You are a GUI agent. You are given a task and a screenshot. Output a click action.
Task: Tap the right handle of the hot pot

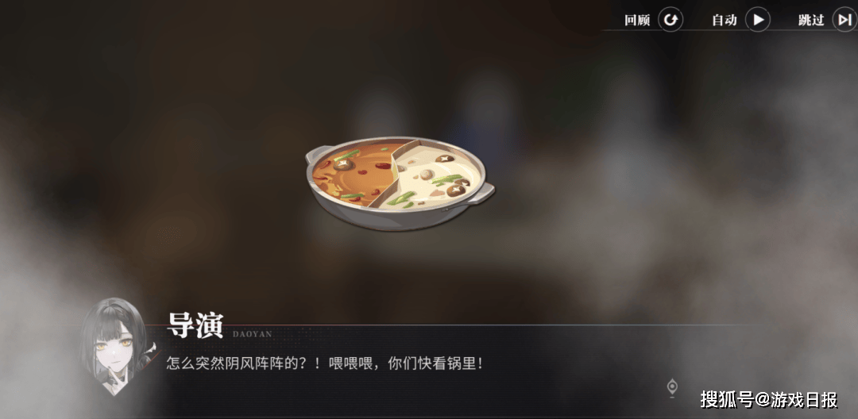(482, 192)
